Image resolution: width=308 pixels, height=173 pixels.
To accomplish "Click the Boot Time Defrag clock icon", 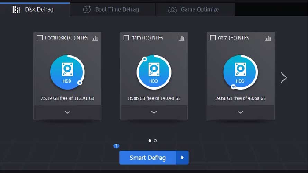I will point(87,9).
